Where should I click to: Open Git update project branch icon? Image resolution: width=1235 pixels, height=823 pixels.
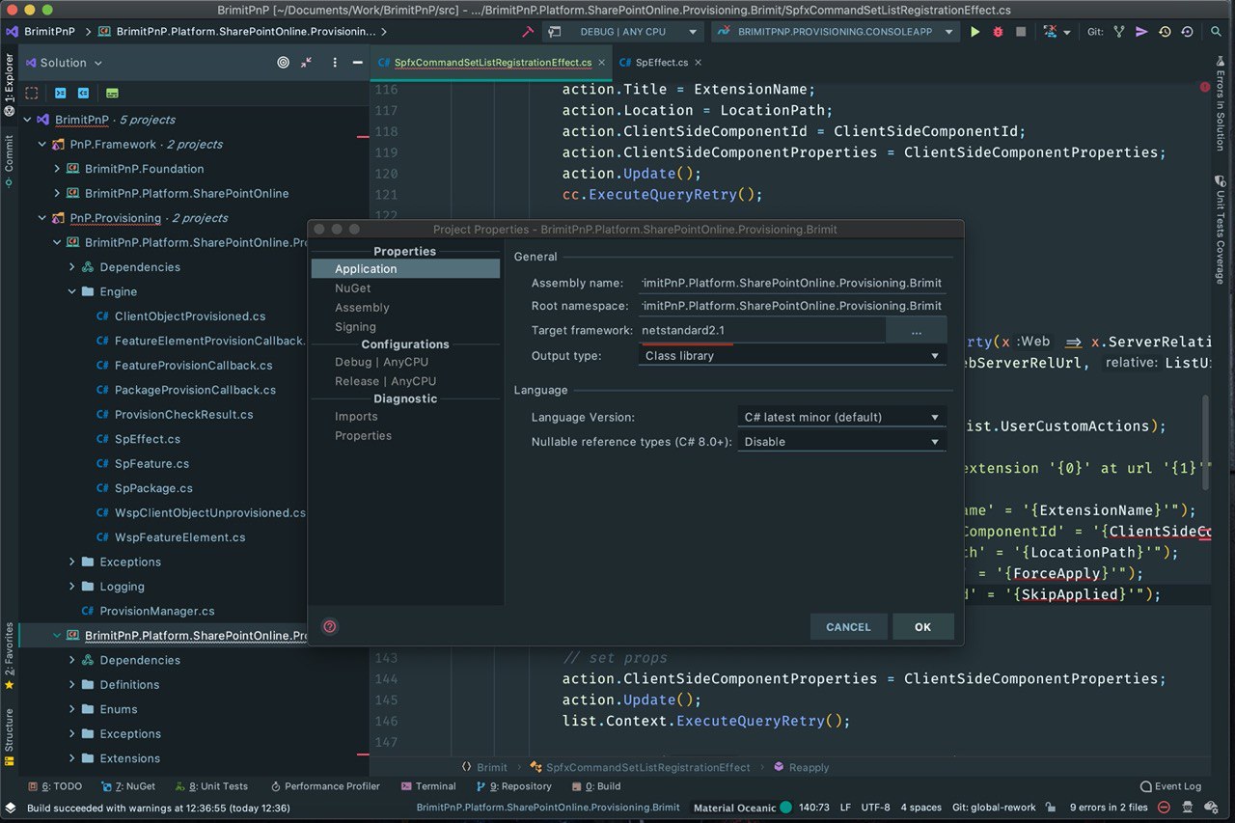[x=1119, y=32]
